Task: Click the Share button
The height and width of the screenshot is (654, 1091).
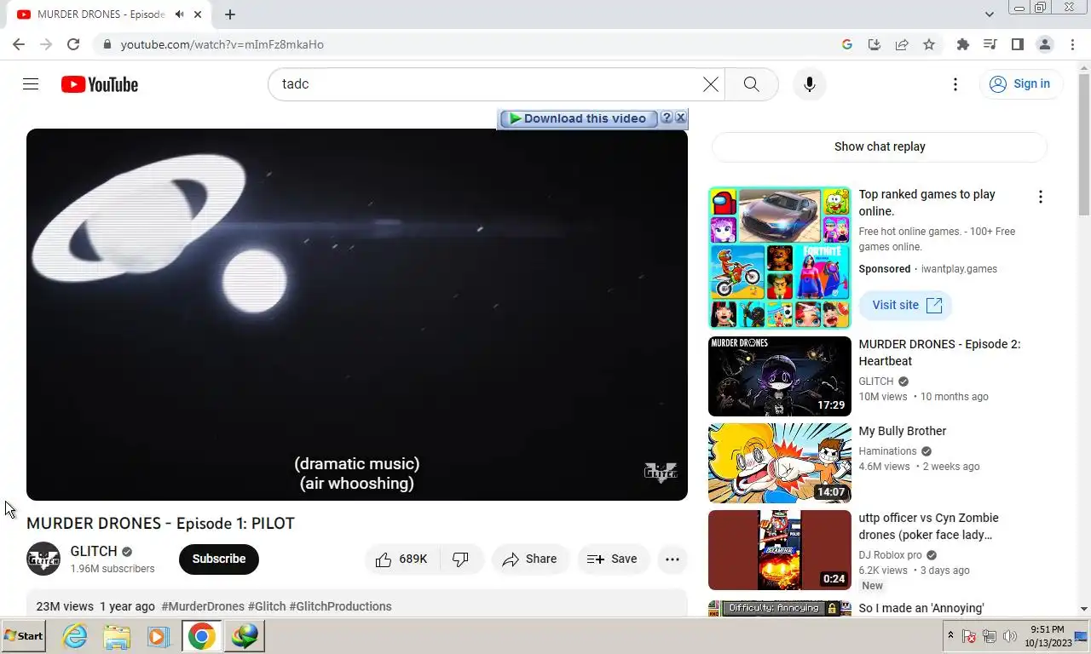Action: tap(529, 559)
